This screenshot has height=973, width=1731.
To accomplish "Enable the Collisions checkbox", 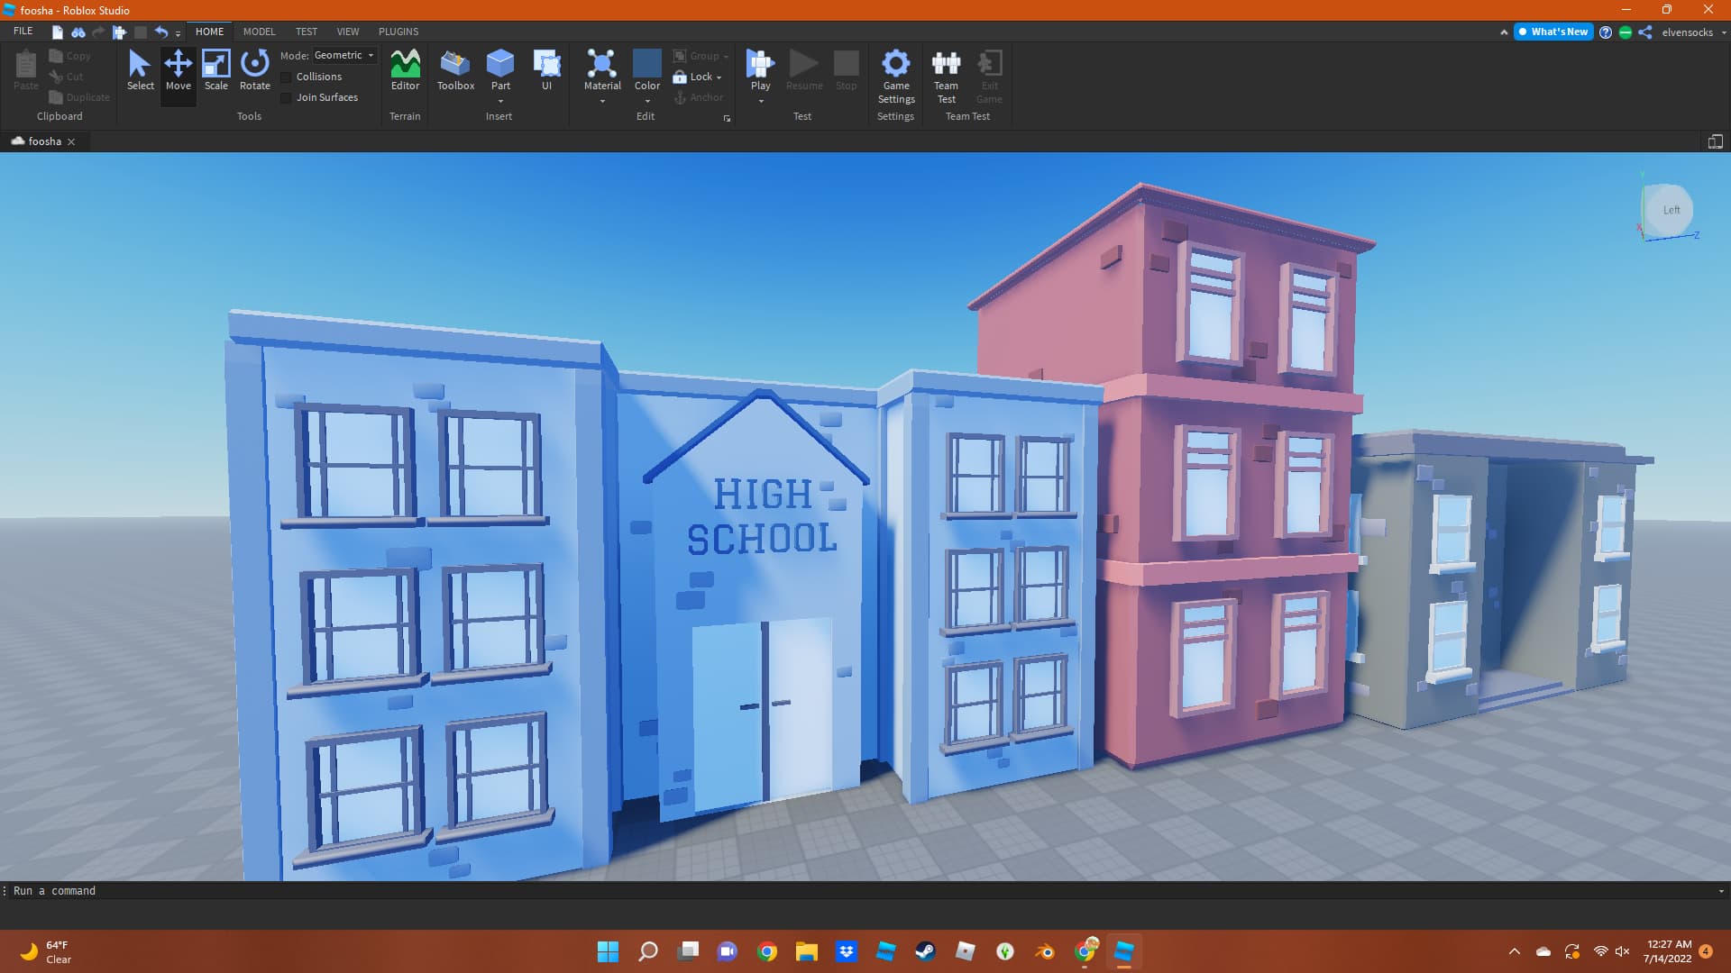I will tap(287, 77).
